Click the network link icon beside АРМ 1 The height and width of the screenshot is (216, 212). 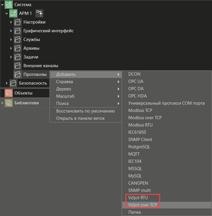39,13
